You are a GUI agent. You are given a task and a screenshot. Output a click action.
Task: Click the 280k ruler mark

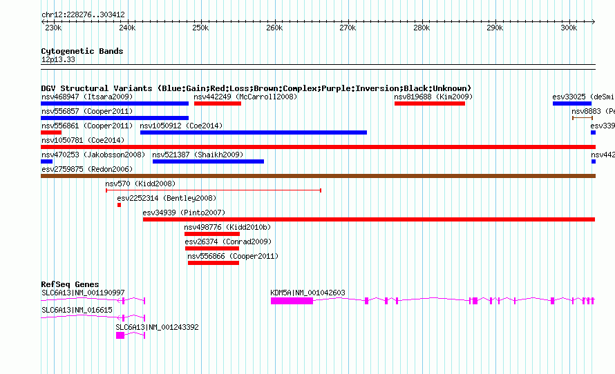(x=422, y=28)
